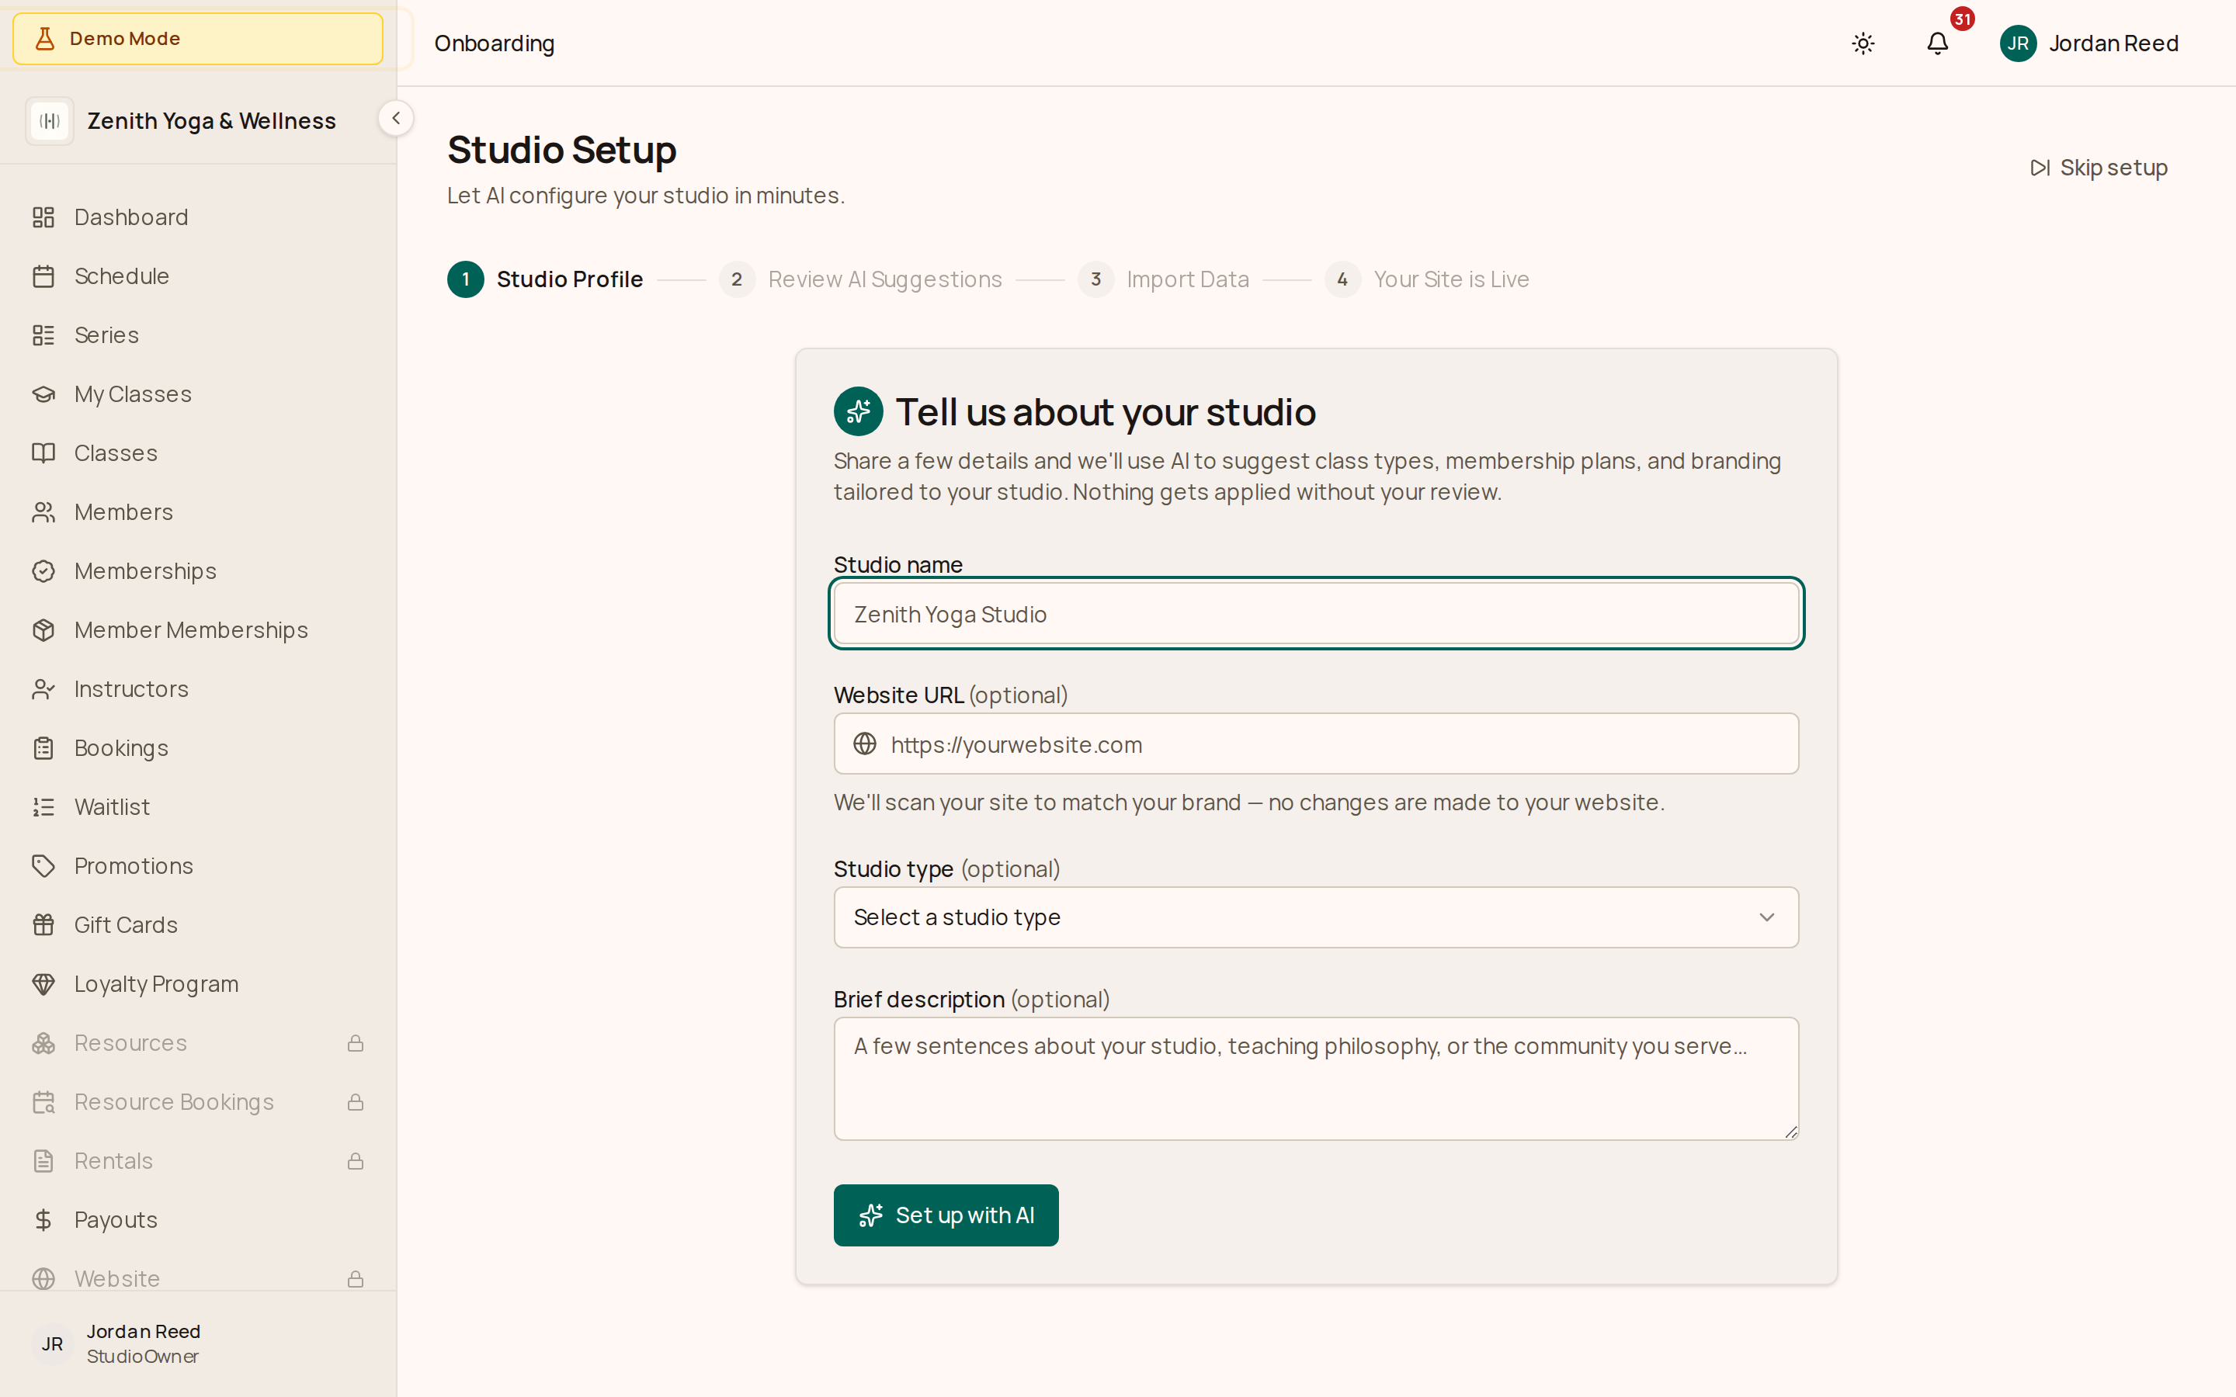Select the Import Data step
The image size is (2236, 1397).
point(1186,279)
